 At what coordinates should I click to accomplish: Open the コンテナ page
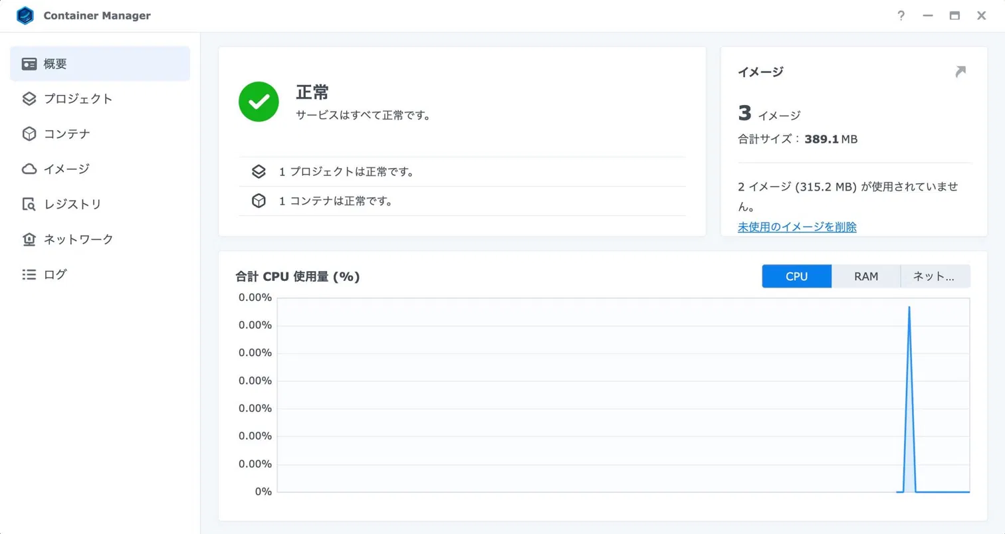(100, 134)
